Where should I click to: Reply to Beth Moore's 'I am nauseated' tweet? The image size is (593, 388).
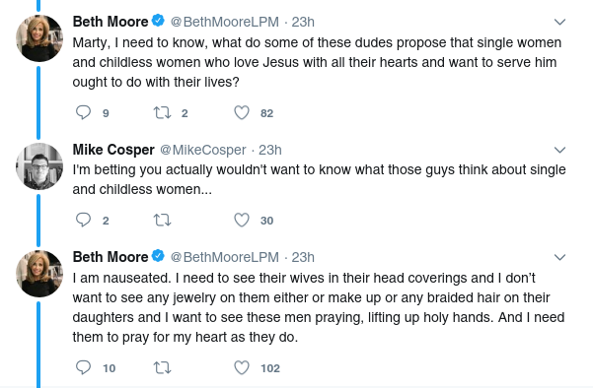[83, 367]
